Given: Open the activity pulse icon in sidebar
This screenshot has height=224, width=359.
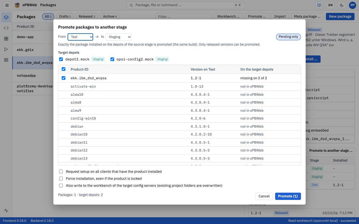Looking at the screenshot, I should tap(6, 211).
